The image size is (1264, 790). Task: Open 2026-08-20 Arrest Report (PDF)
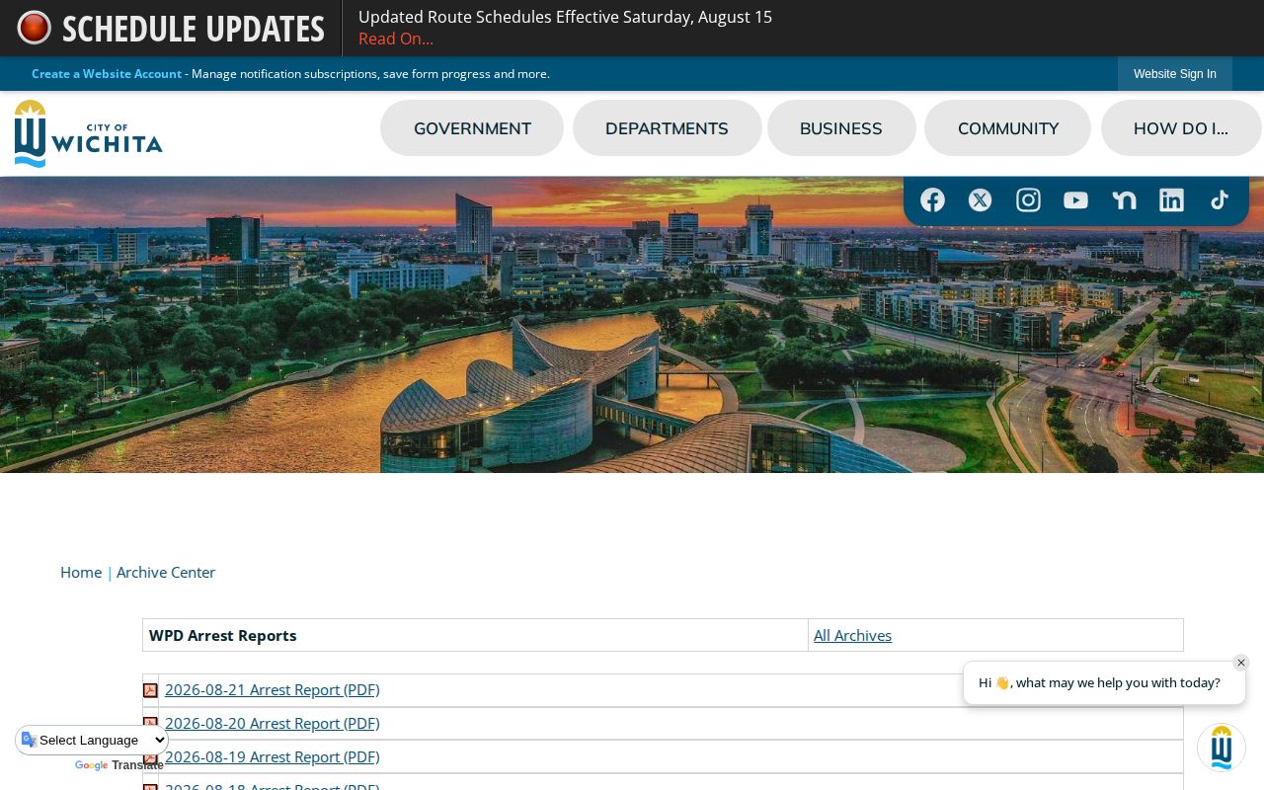tap(272, 723)
